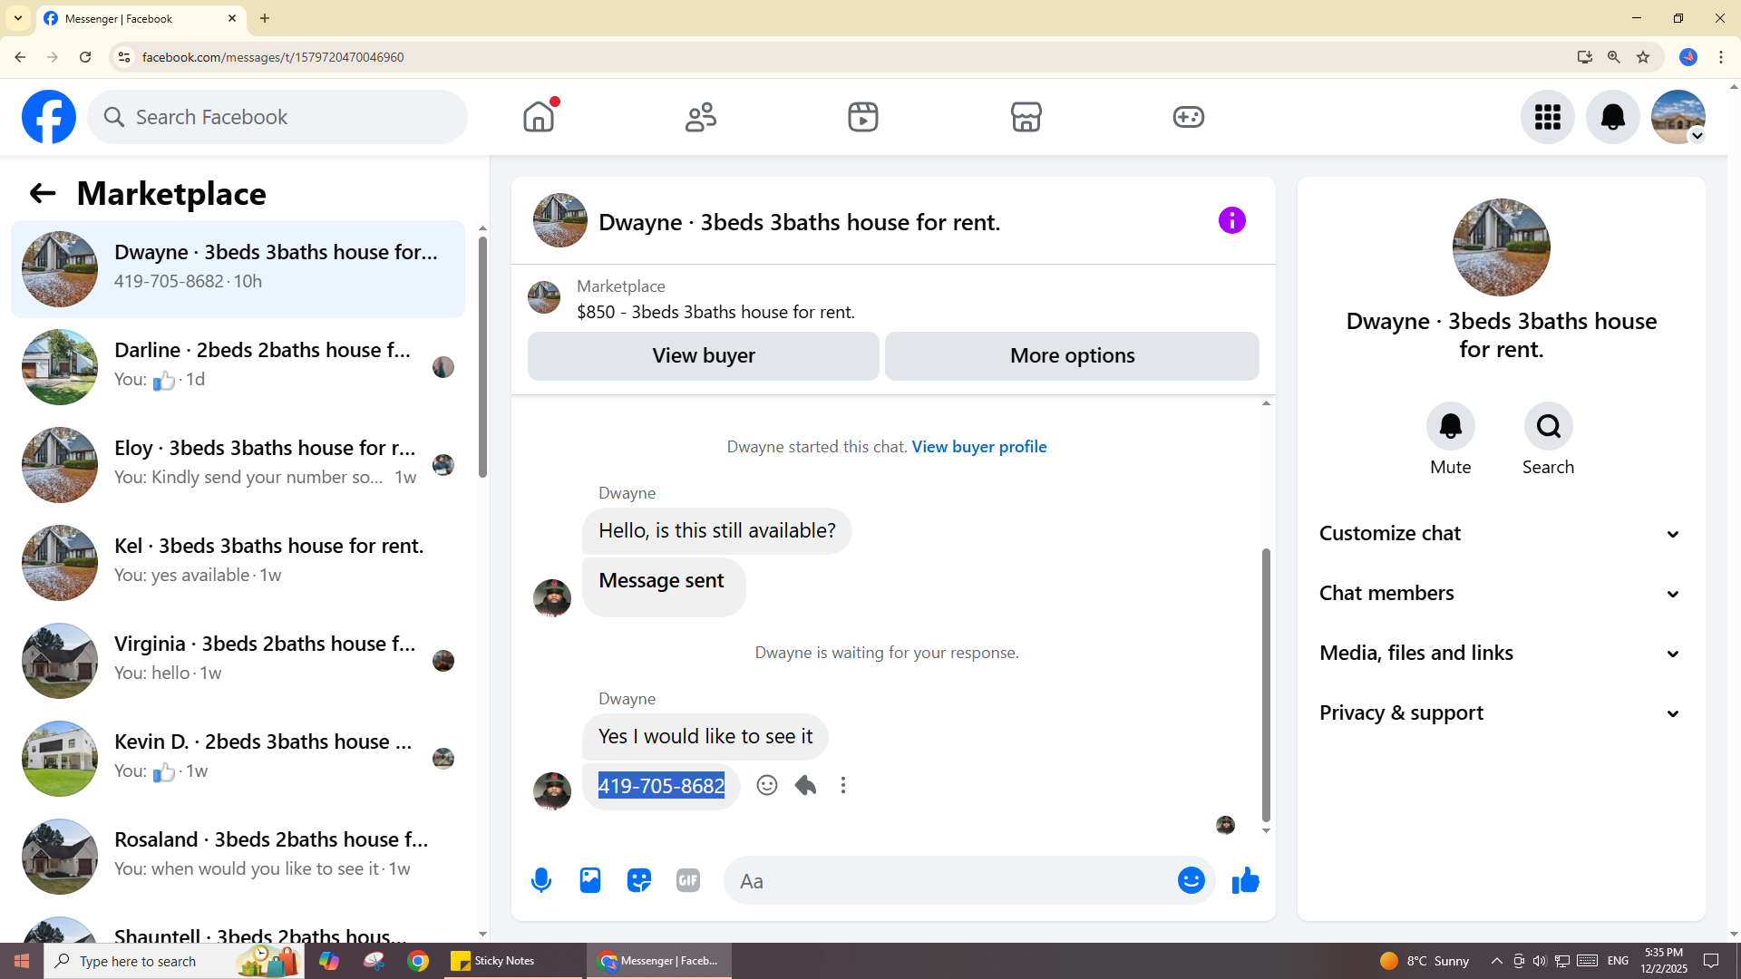This screenshot has width=1741, height=979.
Task: Go to Marketplace tab in top navigation
Action: click(1026, 117)
